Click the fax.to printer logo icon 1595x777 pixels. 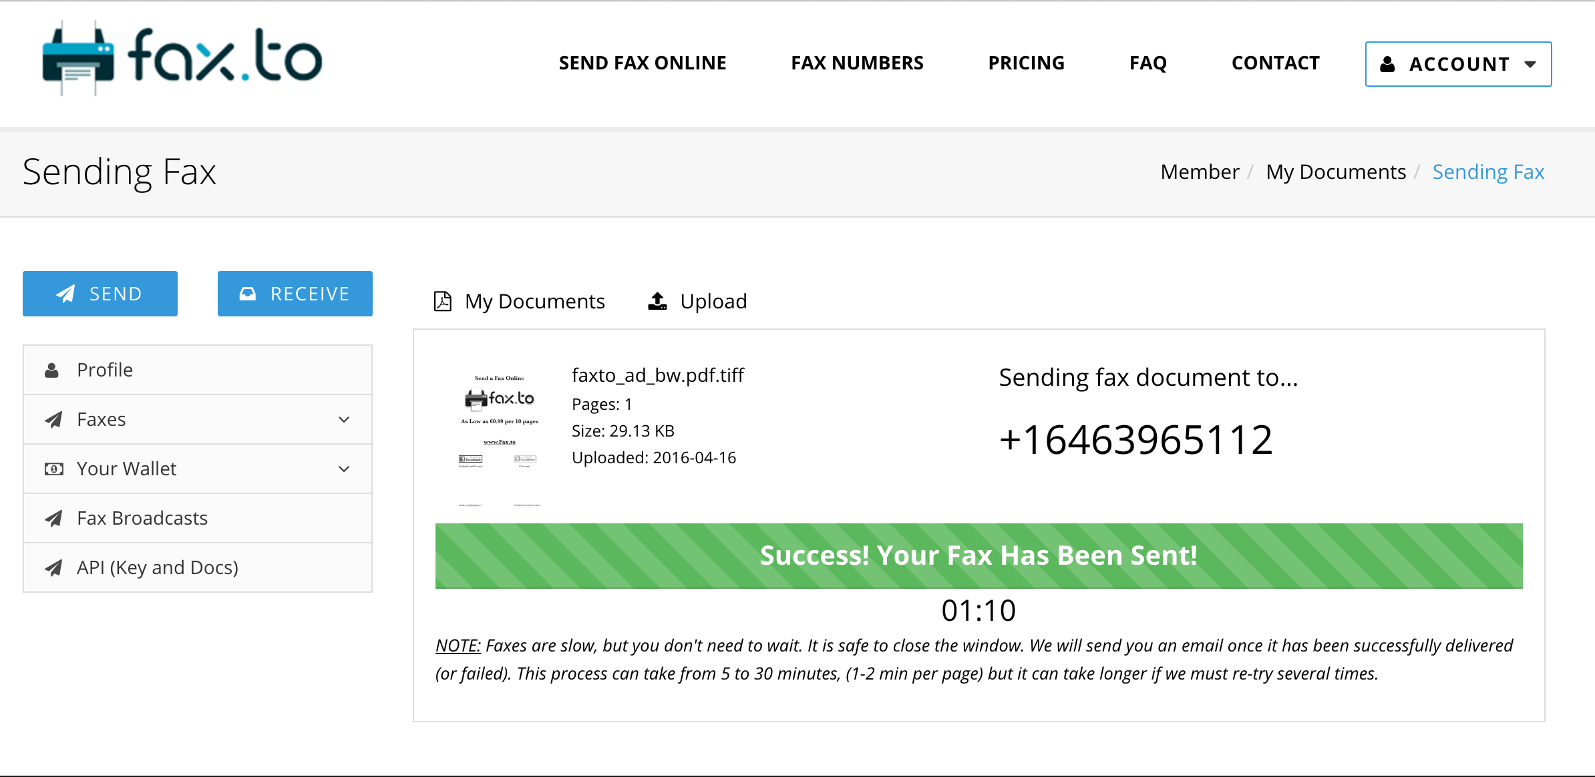point(78,59)
